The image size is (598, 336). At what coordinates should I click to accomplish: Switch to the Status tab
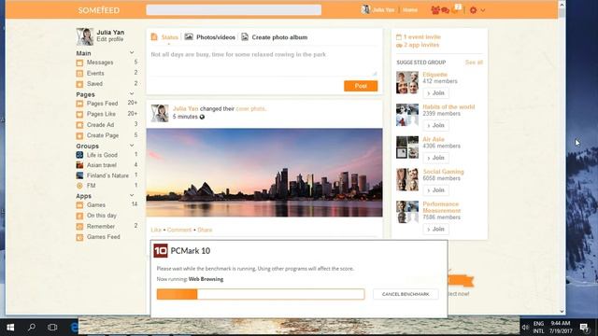(x=164, y=37)
